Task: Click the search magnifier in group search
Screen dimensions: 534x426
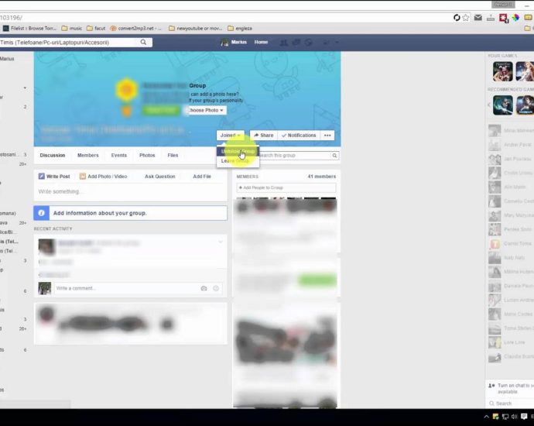Action: (x=334, y=156)
